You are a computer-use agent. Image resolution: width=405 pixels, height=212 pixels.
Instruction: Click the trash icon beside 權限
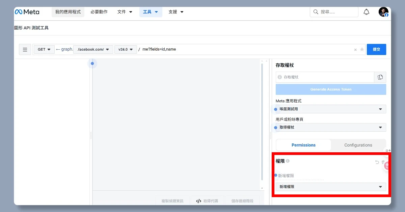click(x=383, y=162)
